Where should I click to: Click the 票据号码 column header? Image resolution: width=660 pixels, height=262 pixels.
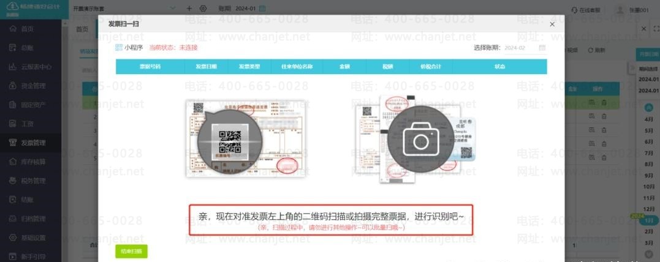(x=150, y=67)
